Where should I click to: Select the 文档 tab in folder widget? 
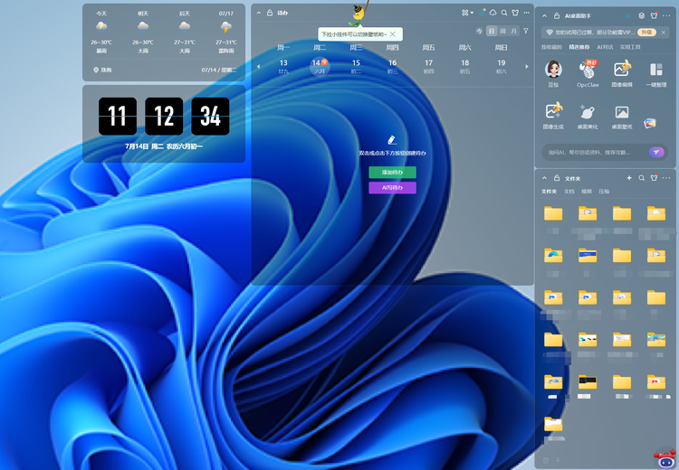point(569,191)
